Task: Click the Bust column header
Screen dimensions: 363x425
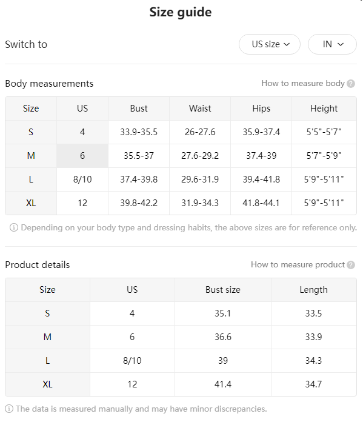Action: pyautogui.click(x=139, y=109)
